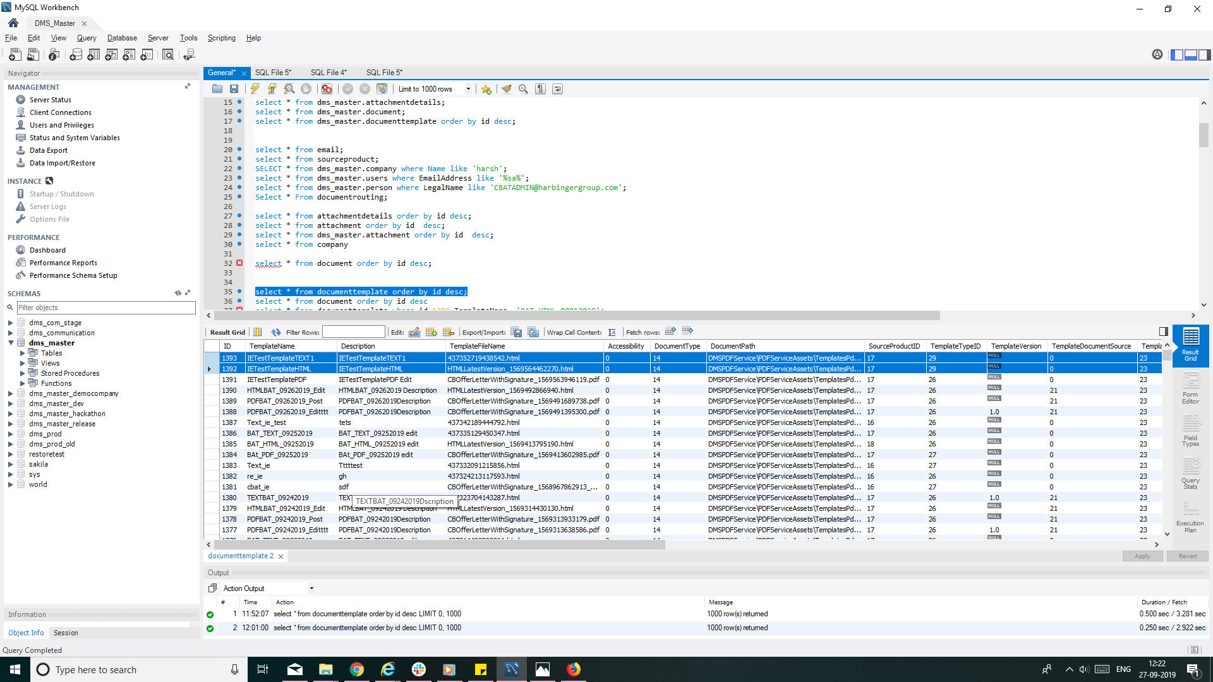Screen dimensions: 1213x682
Task: Open the Workbench home screen icon
Action: 13,23
